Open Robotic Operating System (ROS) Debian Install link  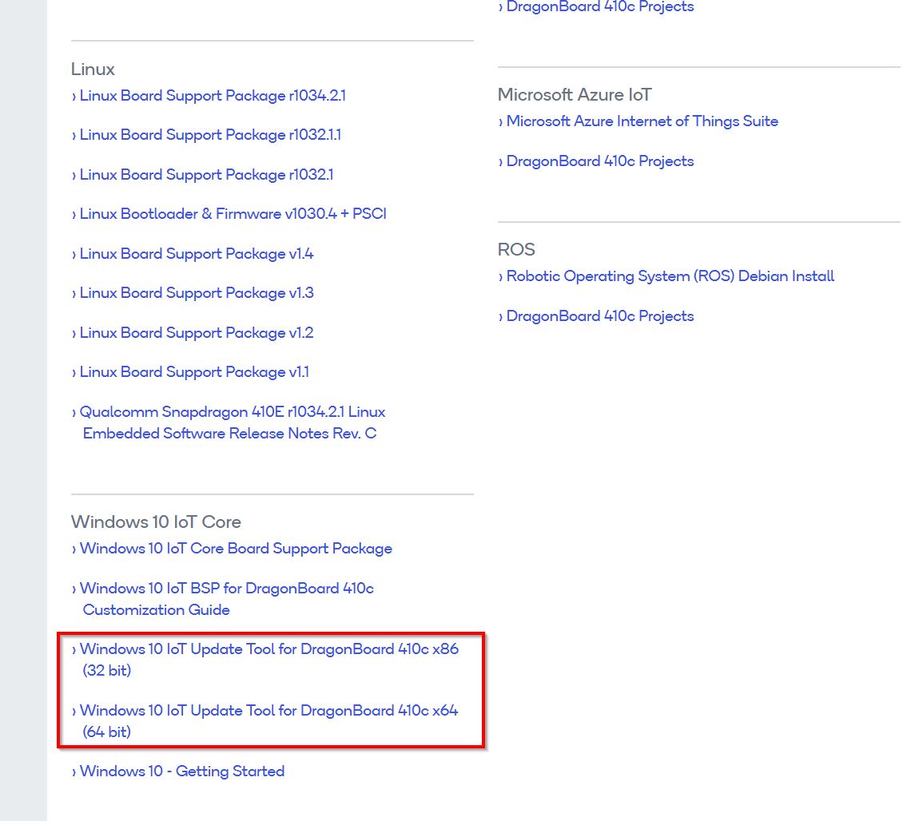[670, 276]
